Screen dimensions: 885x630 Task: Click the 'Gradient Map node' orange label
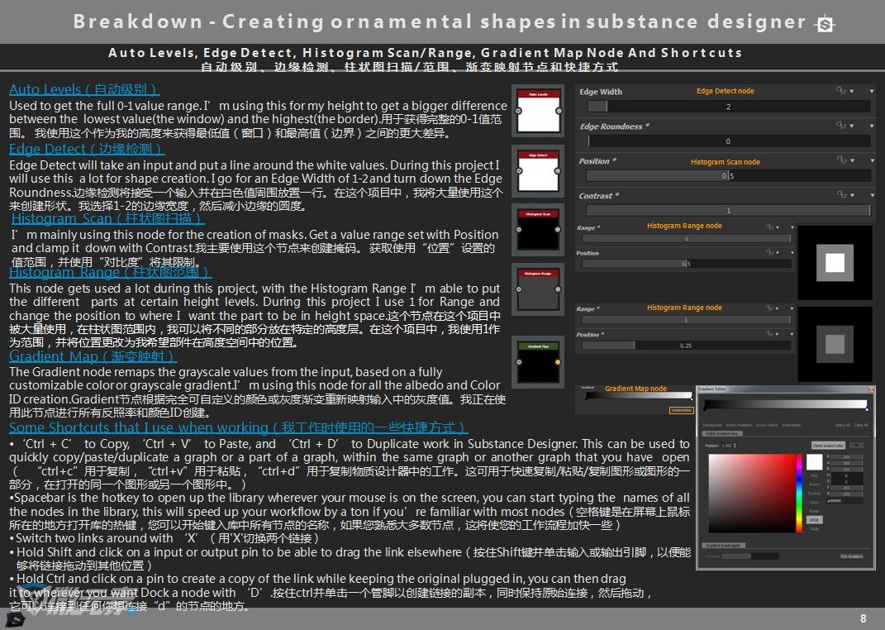(635, 389)
